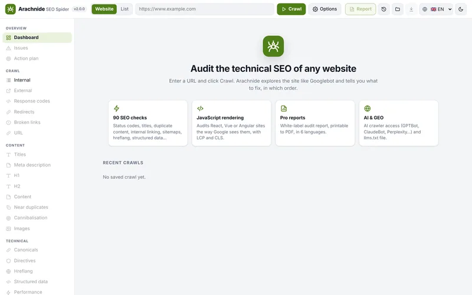Click the Titles text icon
This screenshot has width=472, height=295.
8,155
